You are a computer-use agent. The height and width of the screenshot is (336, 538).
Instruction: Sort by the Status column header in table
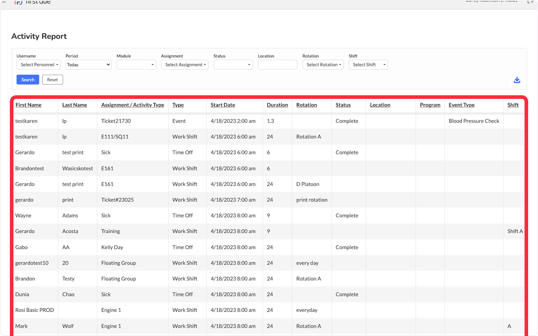coord(343,105)
